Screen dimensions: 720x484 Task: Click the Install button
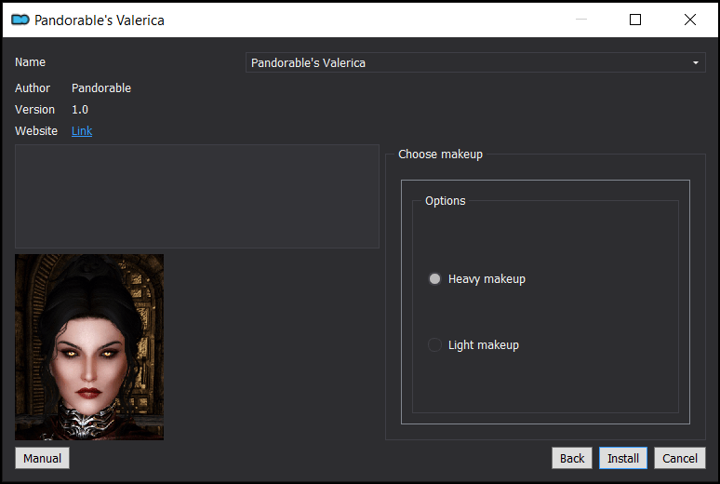pyautogui.click(x=623, y=458)
